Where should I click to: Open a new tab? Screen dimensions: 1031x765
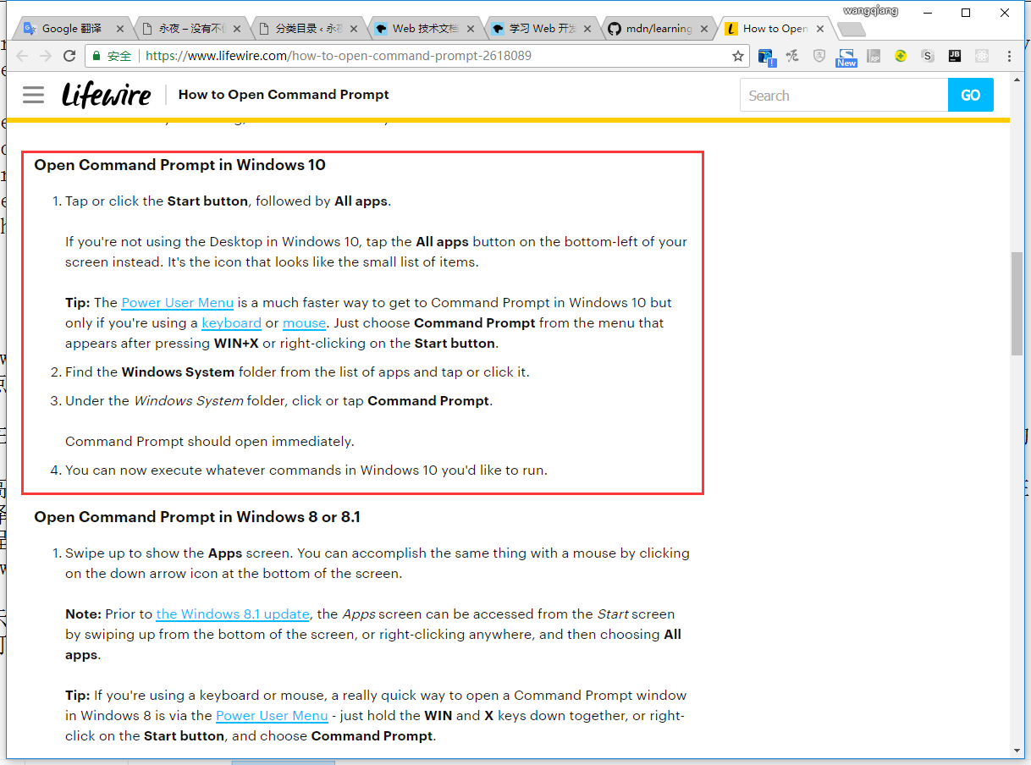[x=851, y=30]
